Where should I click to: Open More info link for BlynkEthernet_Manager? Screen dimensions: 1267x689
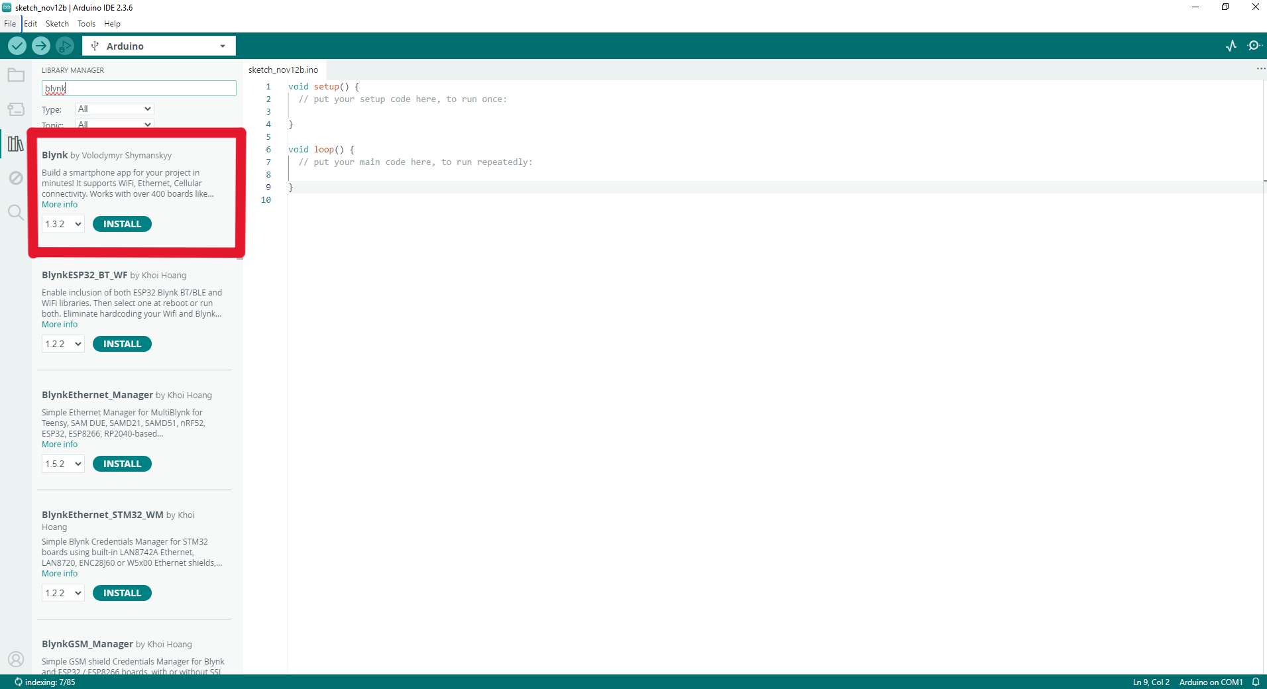pyautogui.click(x=60, y=445)
